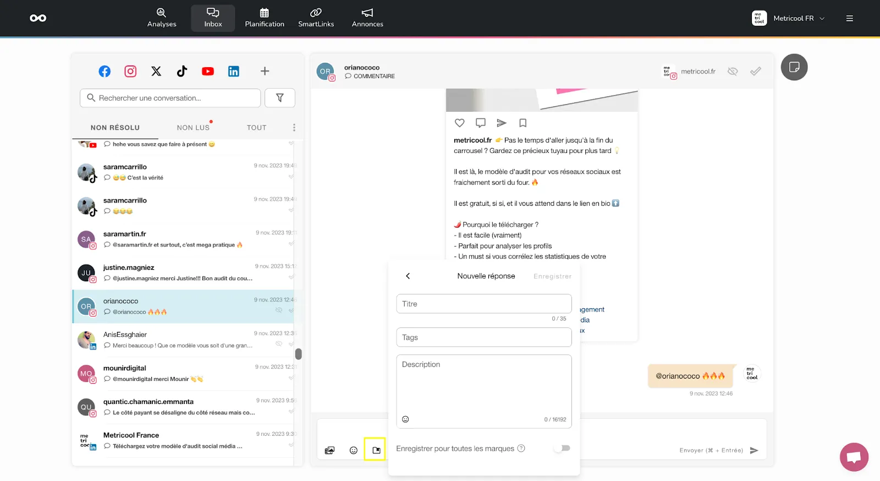
Task: Open the three-dot menu beside TOUT
Action: (294, 128)
